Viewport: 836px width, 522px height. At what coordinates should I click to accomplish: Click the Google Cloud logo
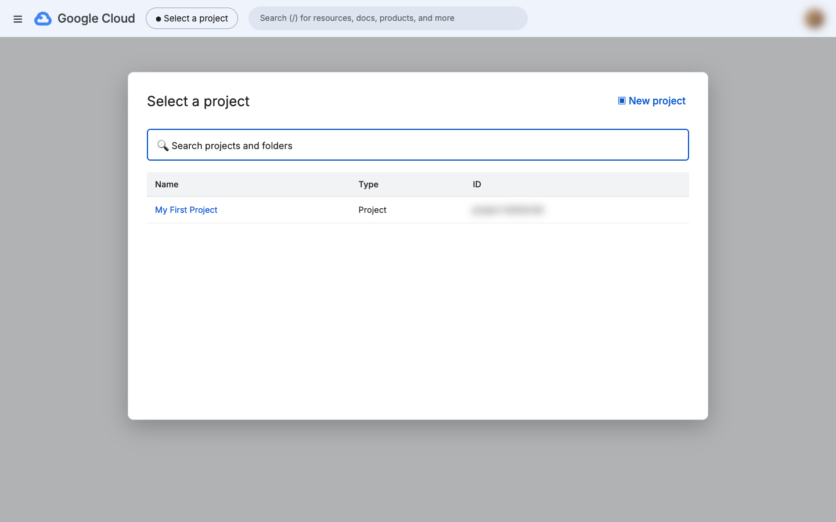pos(85,19)
